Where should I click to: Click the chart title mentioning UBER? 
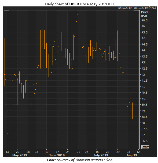point(80,4)
